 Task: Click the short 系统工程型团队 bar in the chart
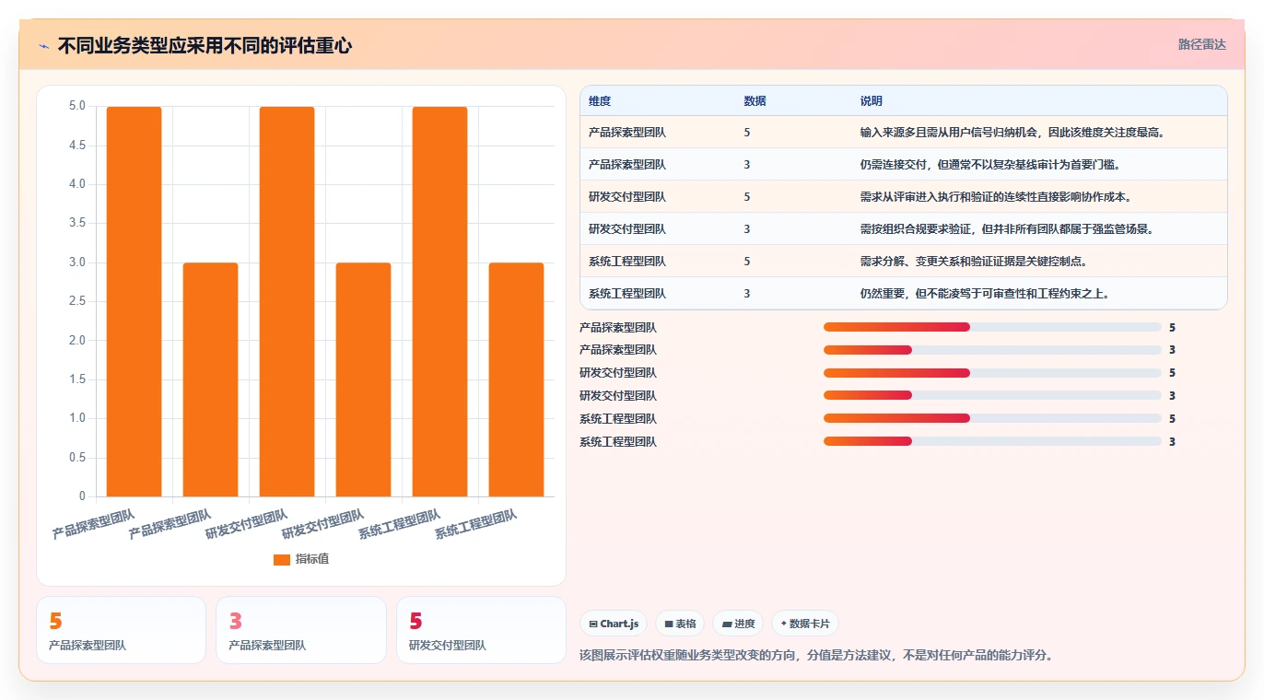pos(516,379)
